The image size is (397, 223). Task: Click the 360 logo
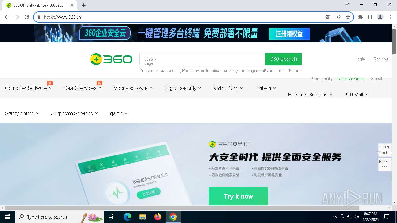pyautogui.click(x=111, y=59)
